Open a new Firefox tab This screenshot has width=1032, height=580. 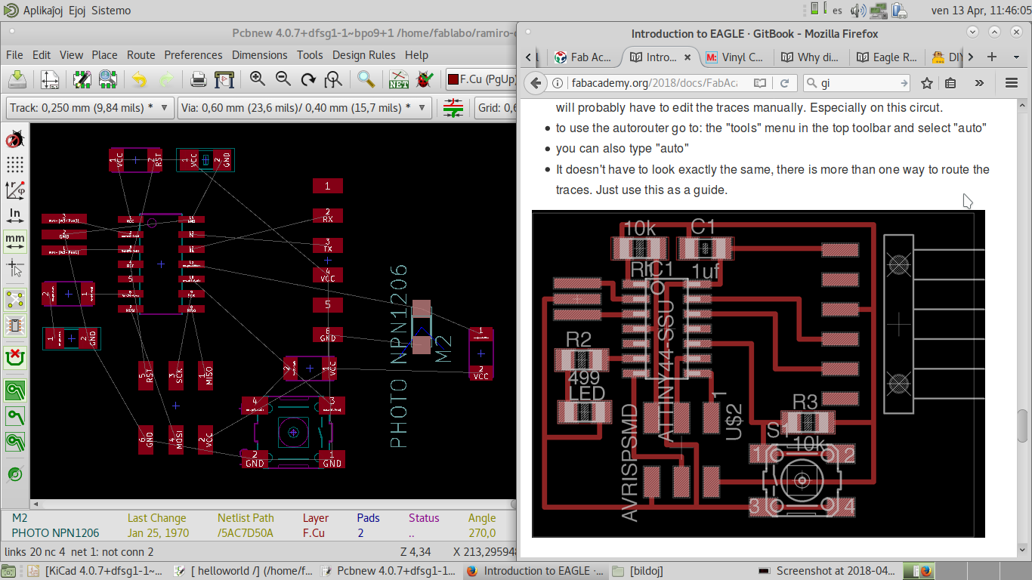(992, 57)
